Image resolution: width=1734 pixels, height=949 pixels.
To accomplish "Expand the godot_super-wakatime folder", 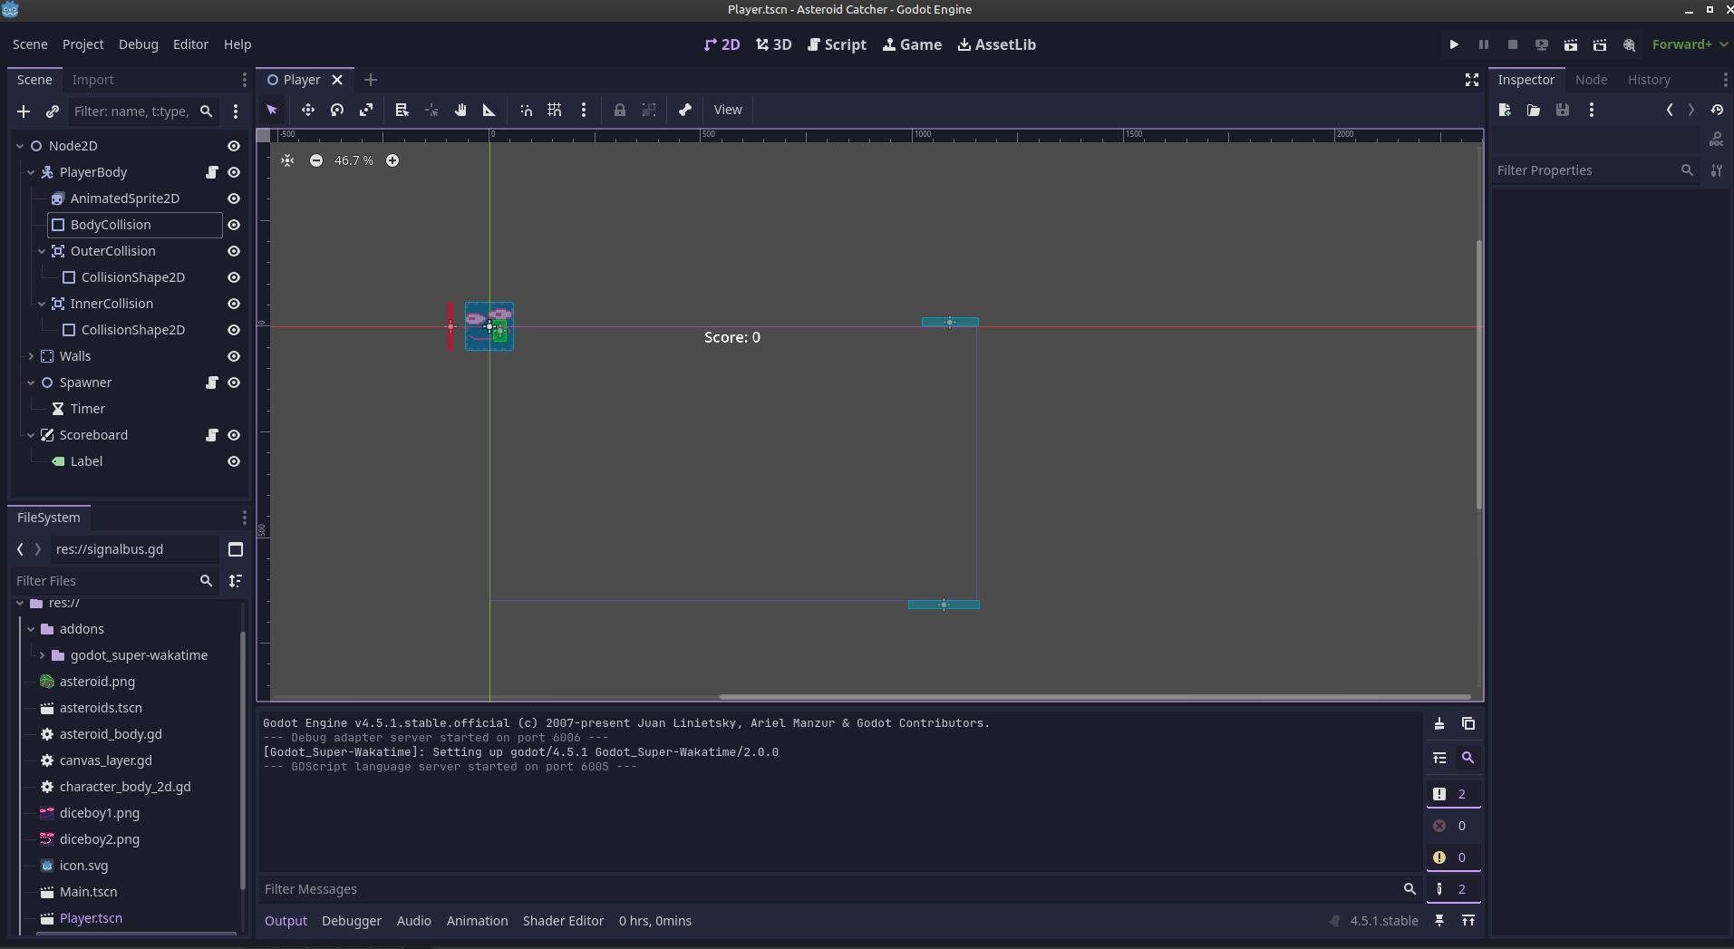I will (42, 655).
